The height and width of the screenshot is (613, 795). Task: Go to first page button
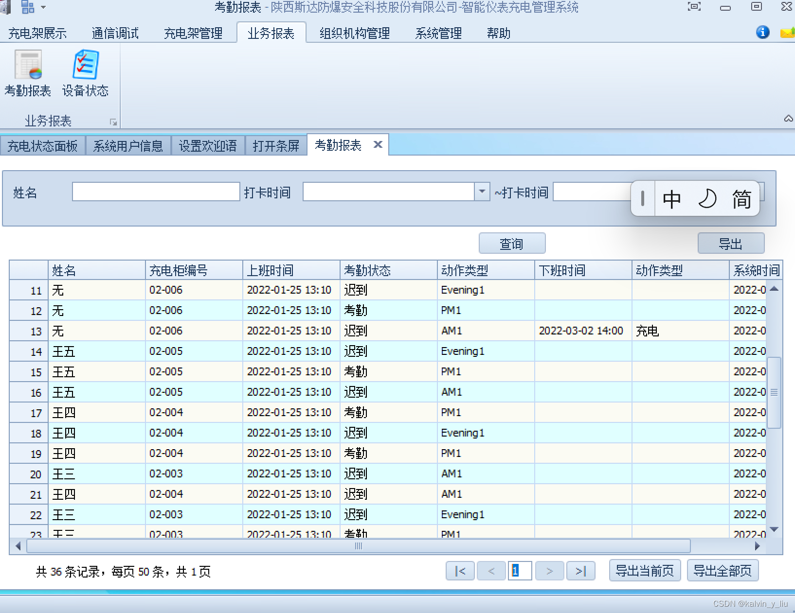tap(460, 571)
